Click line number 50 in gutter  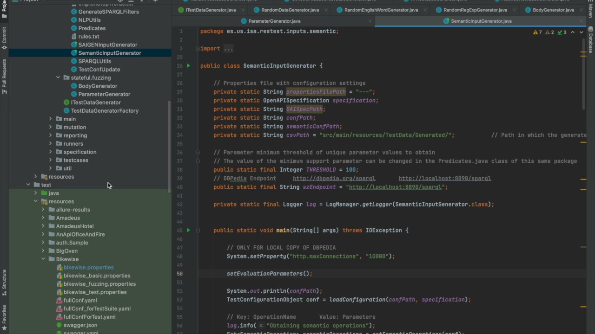[x=179, y=274]
